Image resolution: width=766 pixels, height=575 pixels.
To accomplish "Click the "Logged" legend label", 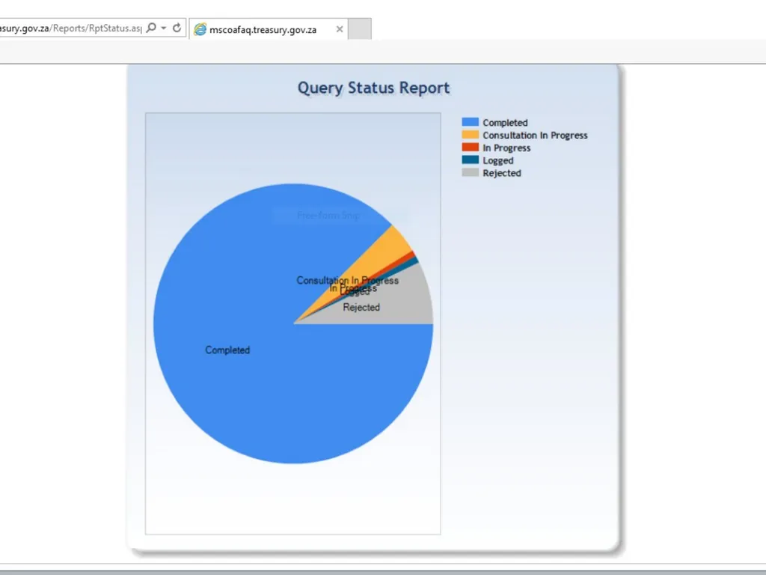I will coord(497,161).
